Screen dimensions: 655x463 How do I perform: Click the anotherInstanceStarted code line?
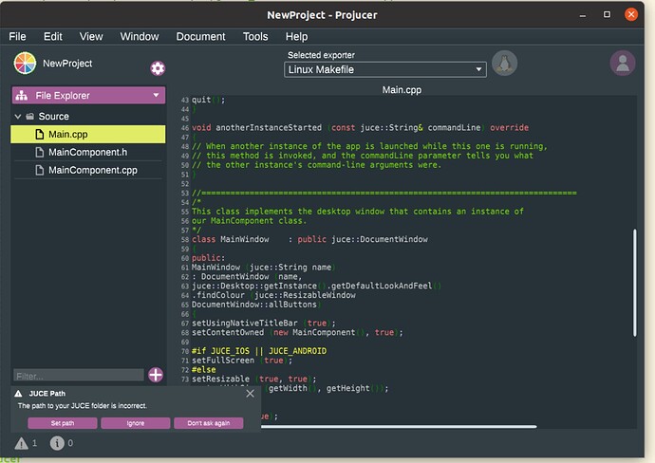[360, 128]
